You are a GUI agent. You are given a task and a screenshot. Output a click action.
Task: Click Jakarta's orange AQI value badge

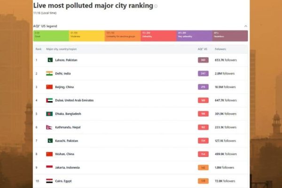click(x=203, y=167)
